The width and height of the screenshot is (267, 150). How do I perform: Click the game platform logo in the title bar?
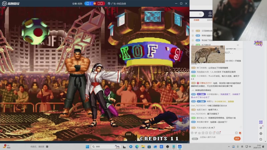[x=11, y=3]
